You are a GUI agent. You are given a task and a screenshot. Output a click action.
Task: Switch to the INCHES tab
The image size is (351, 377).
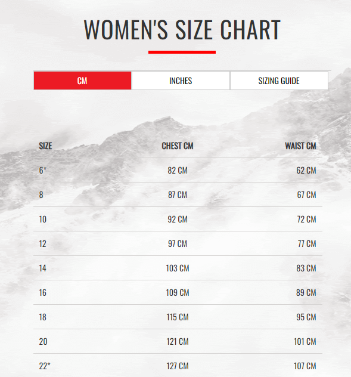click(x=181, y=81)
